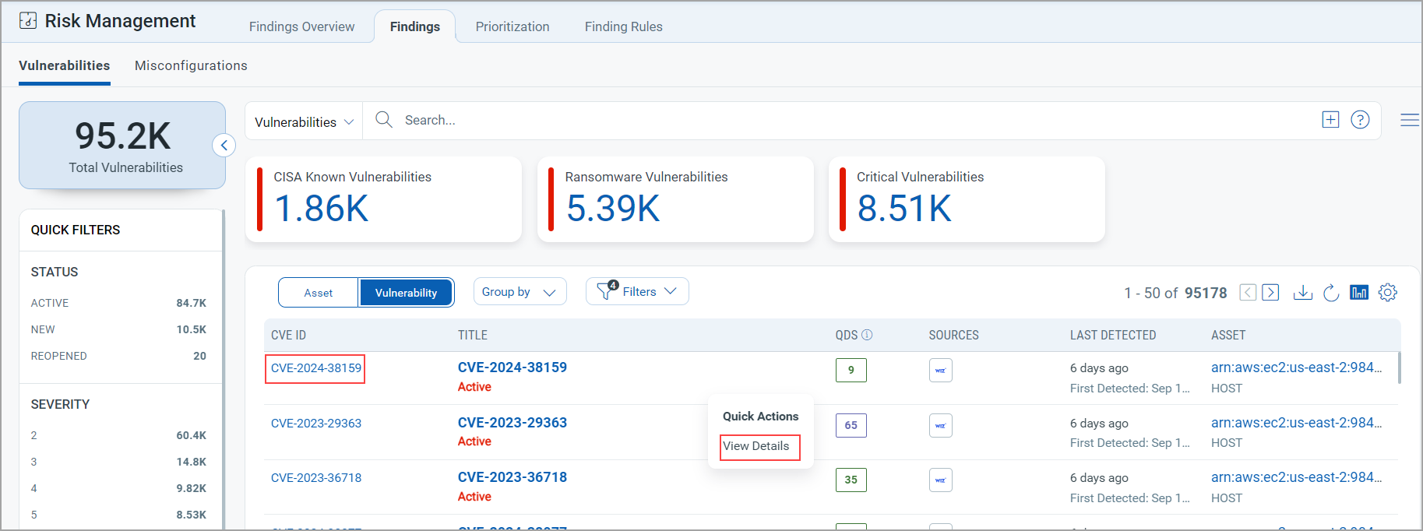Sort by TITLE column header
The image size is (1423, 531).
point(473,335)
